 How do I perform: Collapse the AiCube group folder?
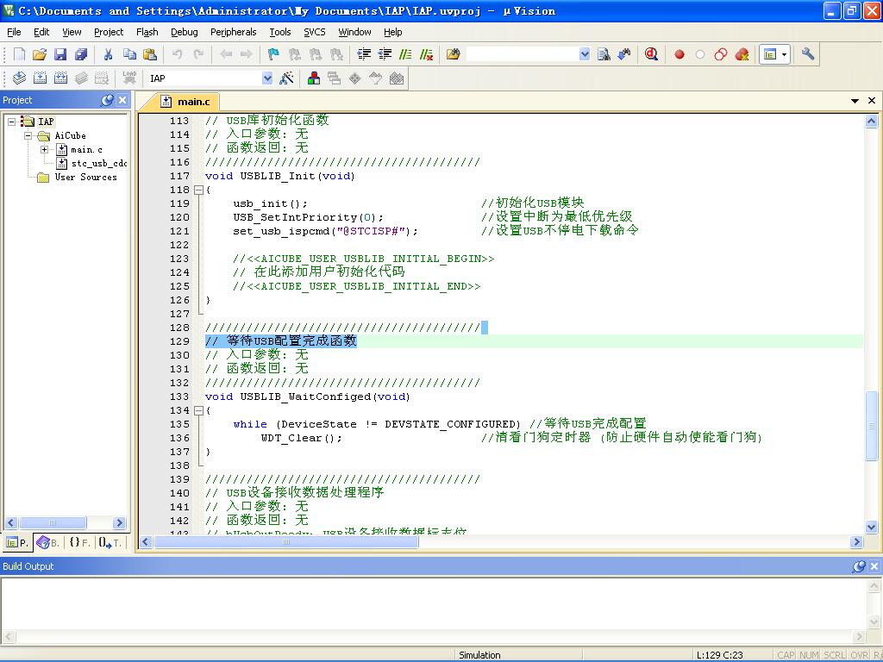tap(28, 135)
